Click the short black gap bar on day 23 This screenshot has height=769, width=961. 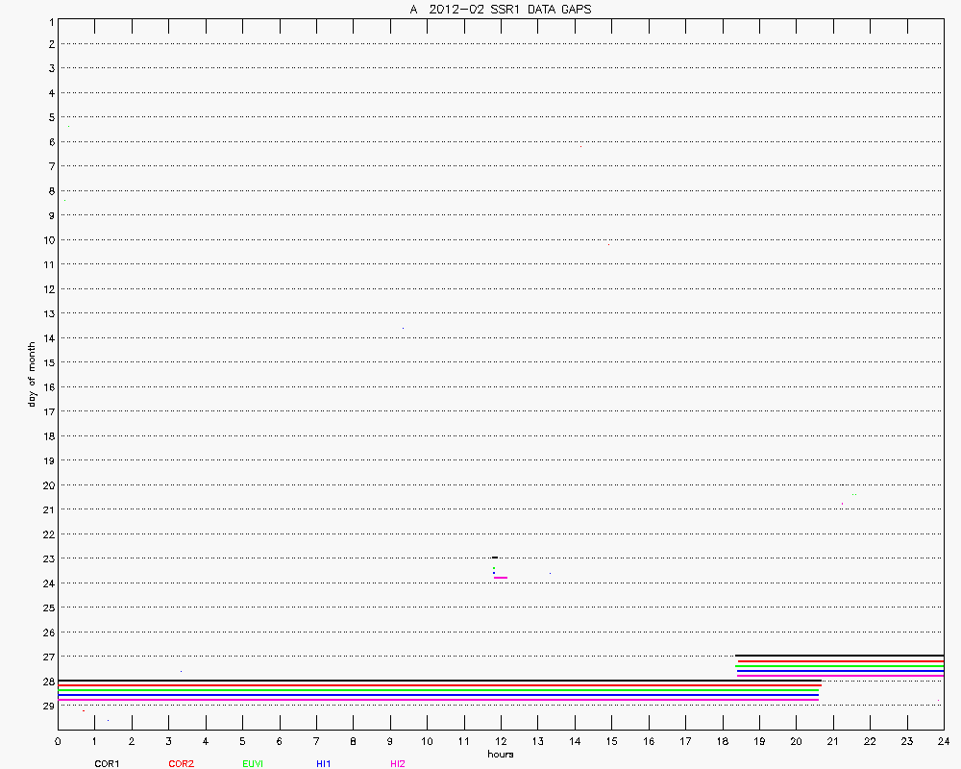495,557
